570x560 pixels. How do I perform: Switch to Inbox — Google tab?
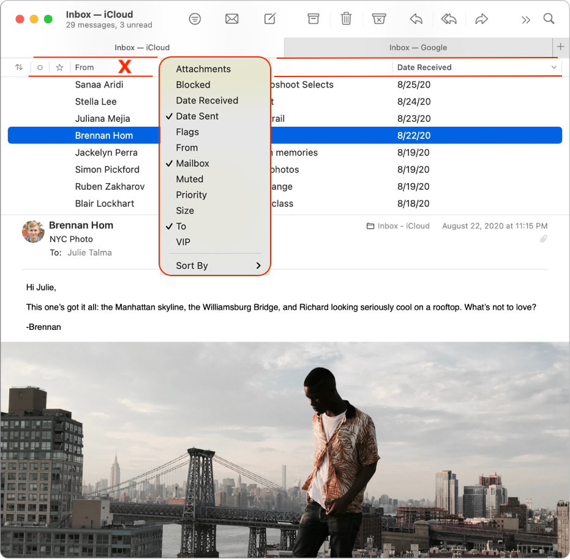coord(418,48)
